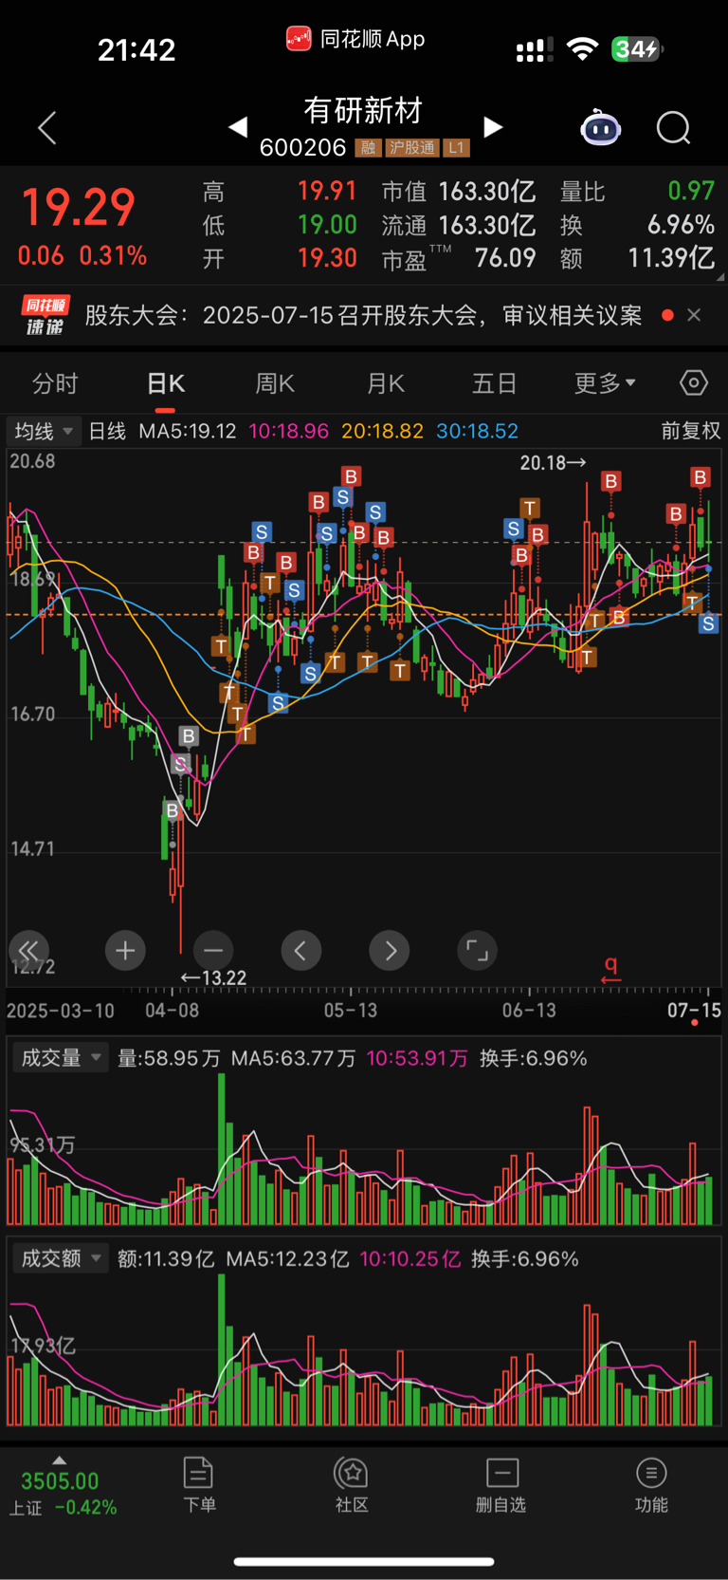The image size is (728, 1580).
Task: Open the AI robot assistant icon
Action: click(600, 127)
